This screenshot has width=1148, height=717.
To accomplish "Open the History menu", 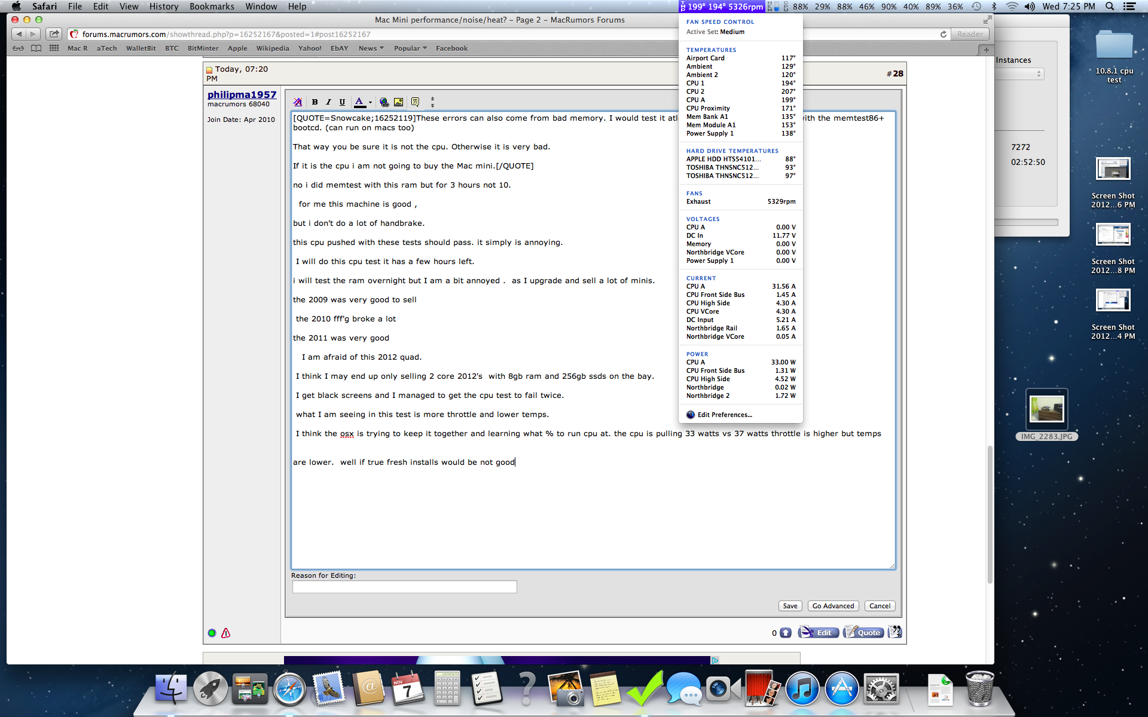I will click(x=164, y=7).
